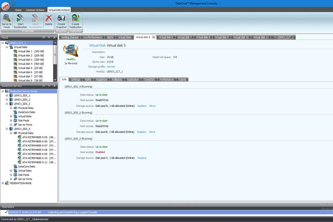Close the Hosts panel
The width and height of the screenshot is (333, 222).
tap(54, 37)
